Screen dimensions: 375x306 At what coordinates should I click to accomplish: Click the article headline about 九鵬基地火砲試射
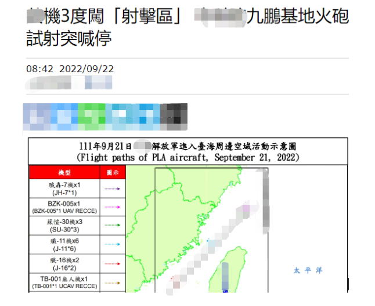pyautogui.click(x=187, y=27)
